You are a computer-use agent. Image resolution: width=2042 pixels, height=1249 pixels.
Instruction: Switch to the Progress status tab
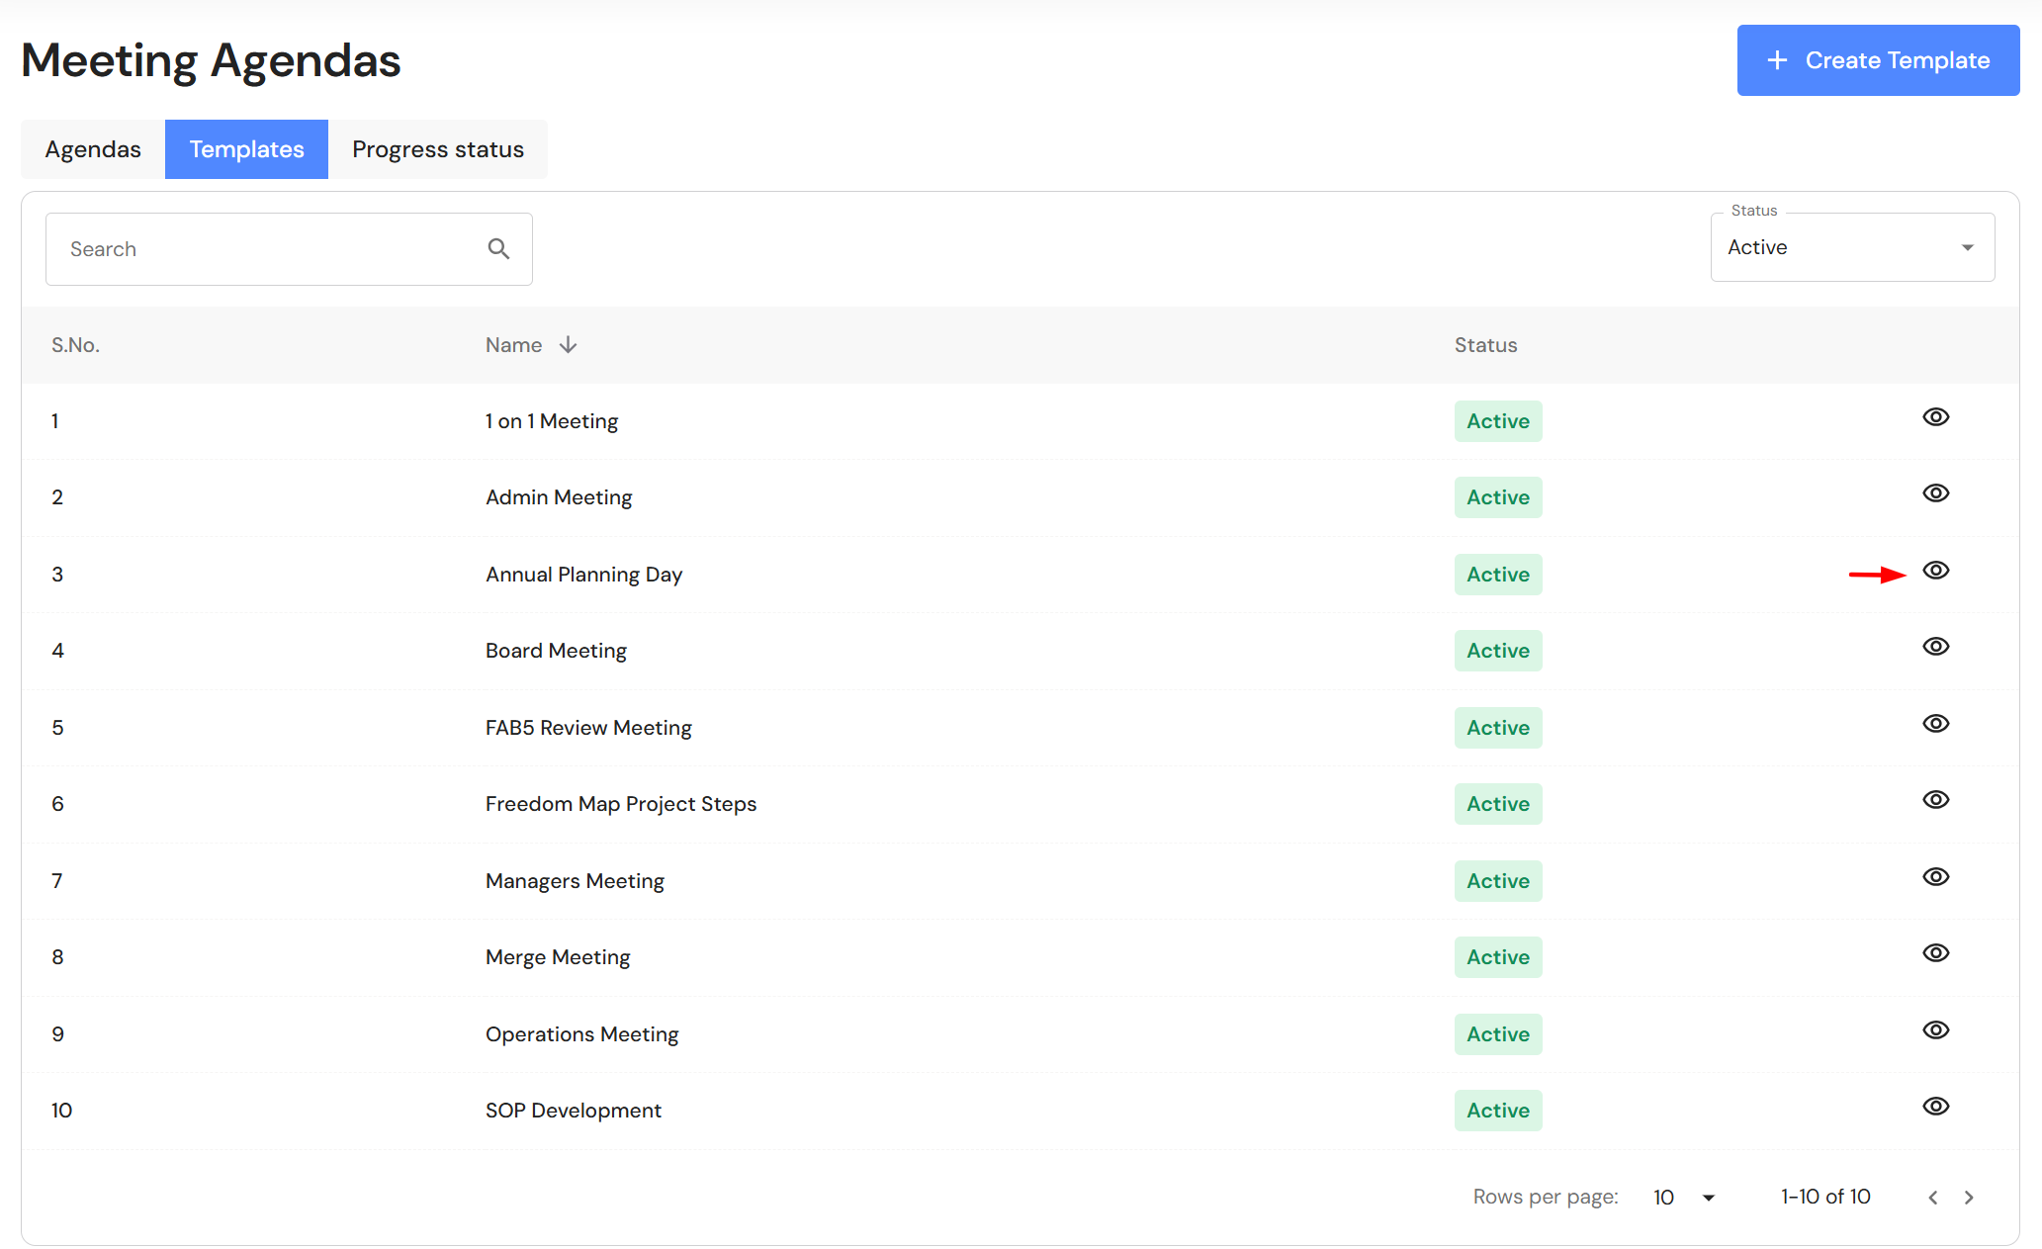point(437,149)
